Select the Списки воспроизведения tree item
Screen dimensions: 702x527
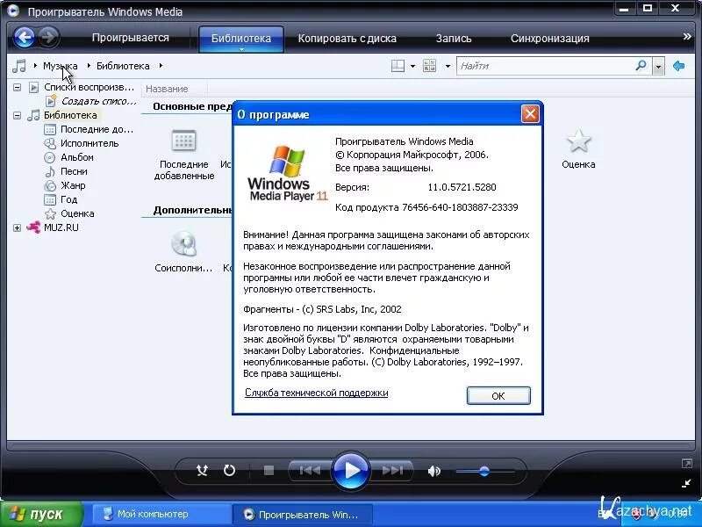pyautogui.click(x=90, y=87)
